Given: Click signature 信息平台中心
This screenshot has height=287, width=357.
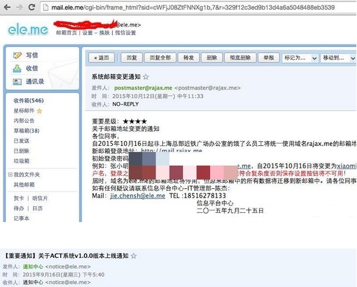Looking at the screenshot, I should click(x=215, y=203).
